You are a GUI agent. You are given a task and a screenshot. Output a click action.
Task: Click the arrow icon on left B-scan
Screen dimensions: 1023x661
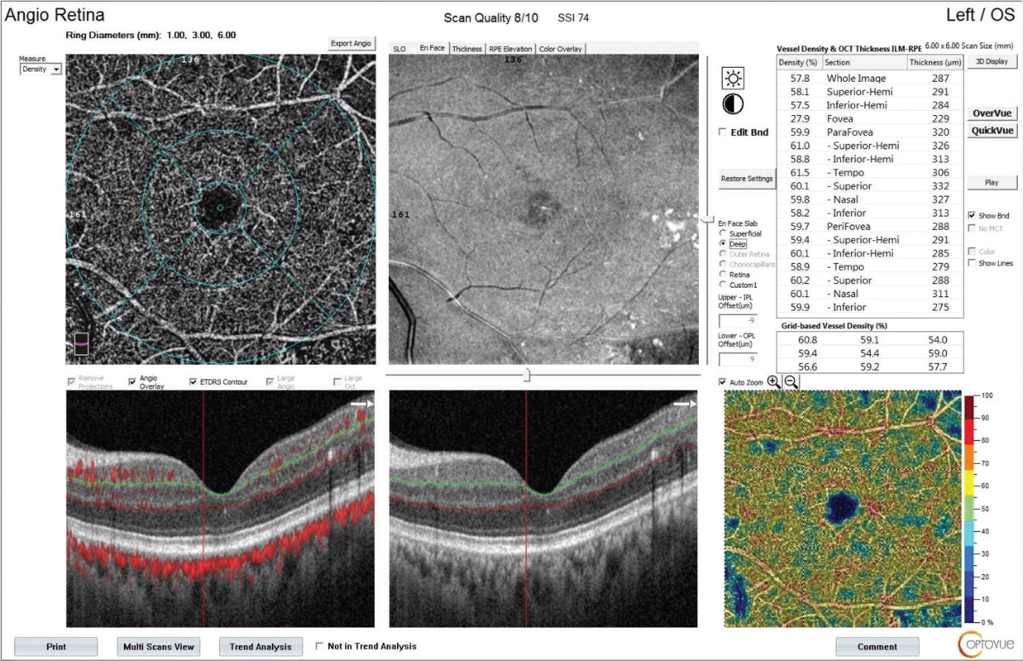362,404
